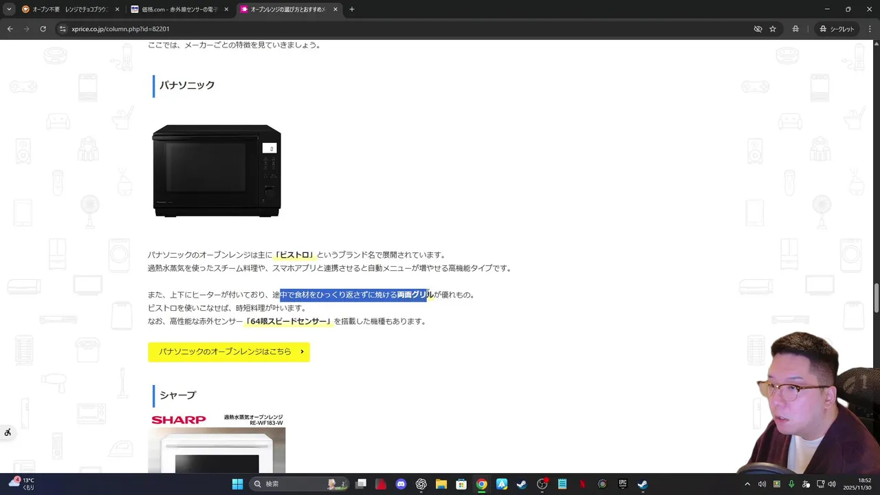The height and width of the screenshot is (495, 880).
Task: Open the rightmost Steam taskbar icon
Action: pos(642,484)
